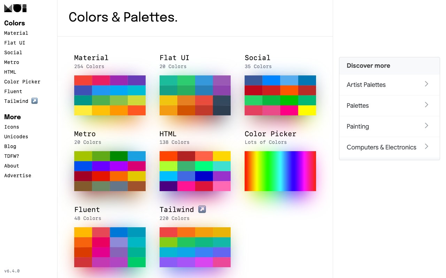446x278 pixels.
Task: Click the HTML card heading
Action: click(168, 134)
